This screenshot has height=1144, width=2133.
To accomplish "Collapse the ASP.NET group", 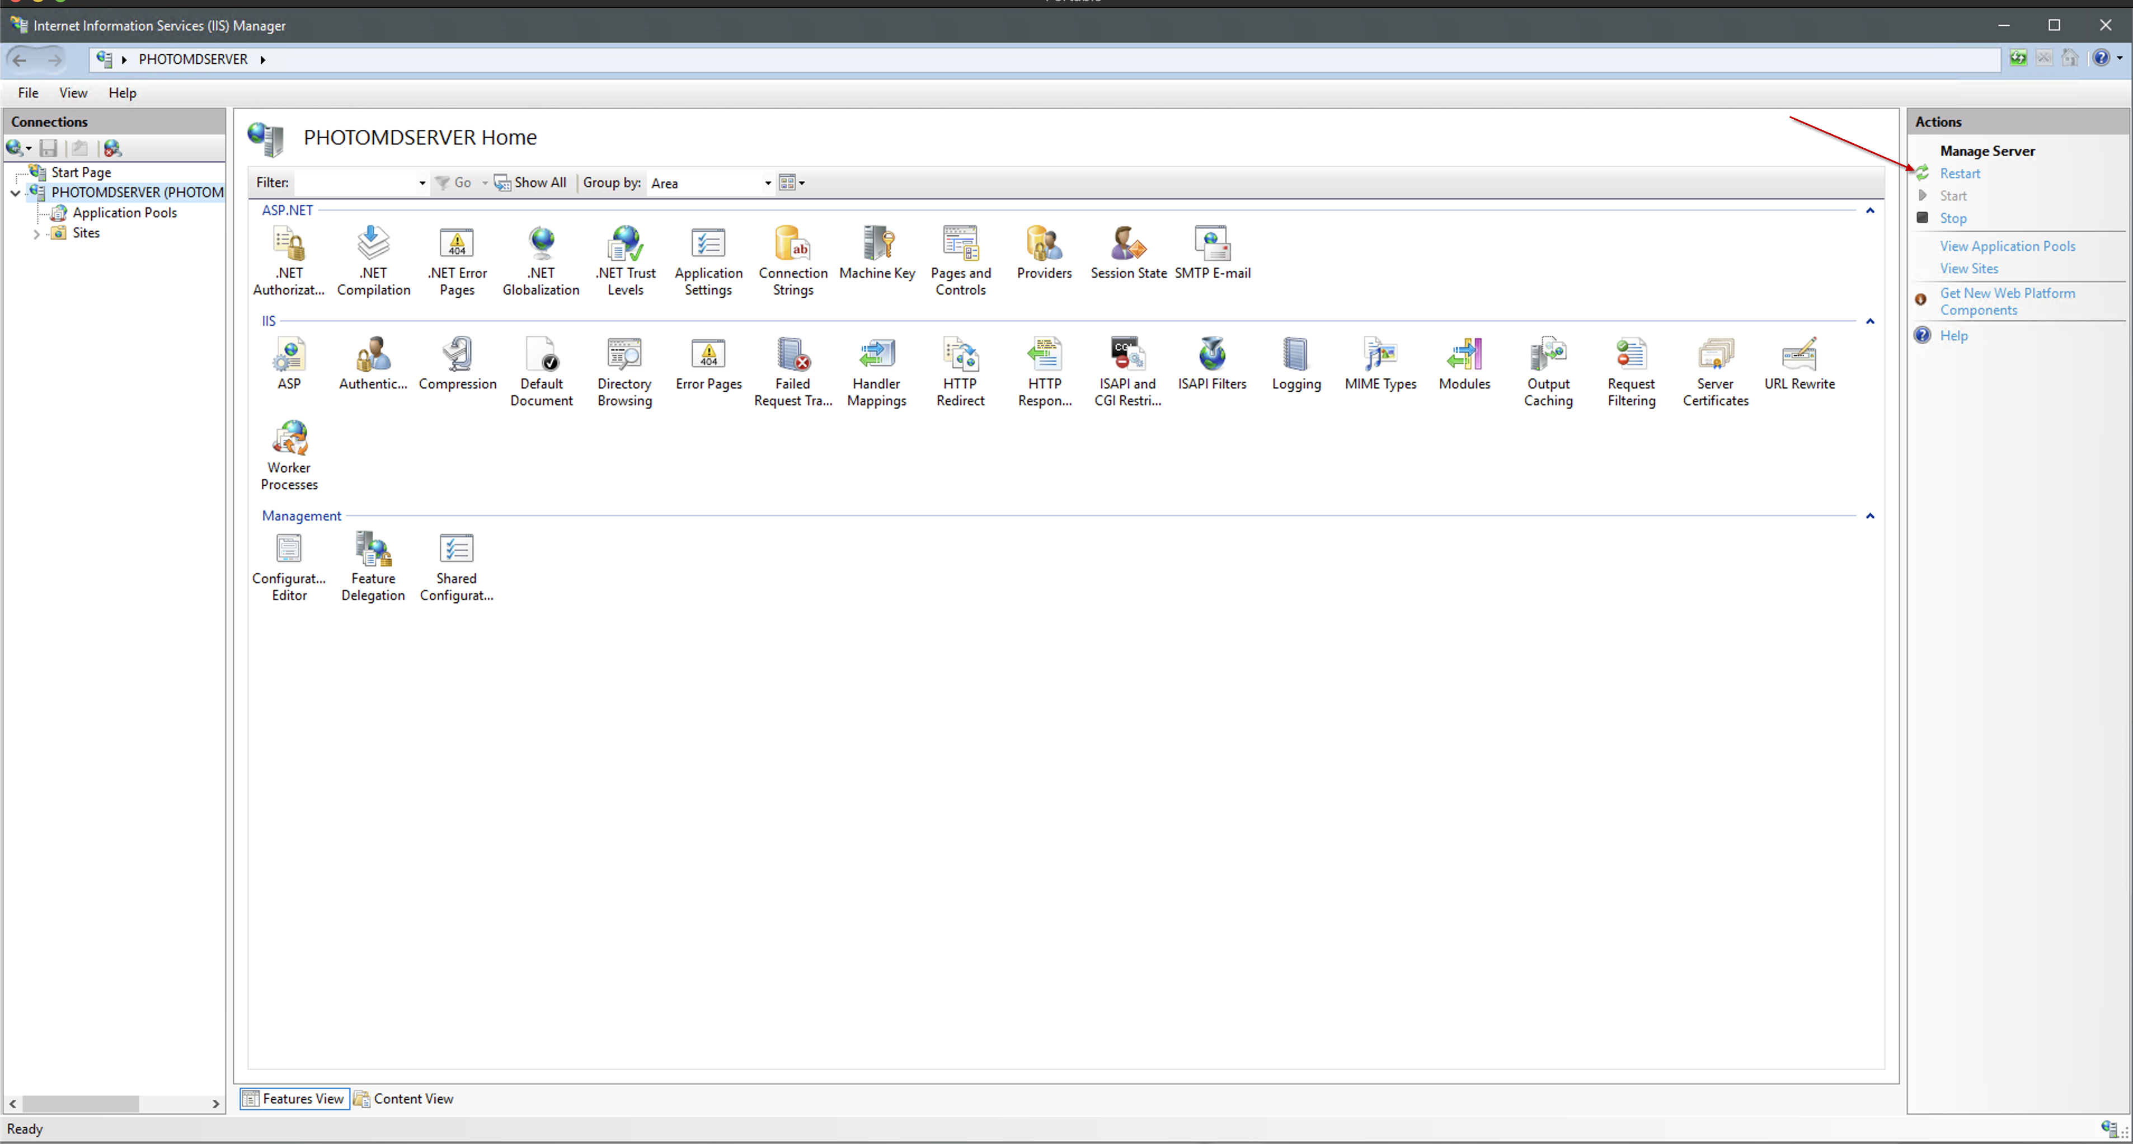I will click(x=1869, y=210).
